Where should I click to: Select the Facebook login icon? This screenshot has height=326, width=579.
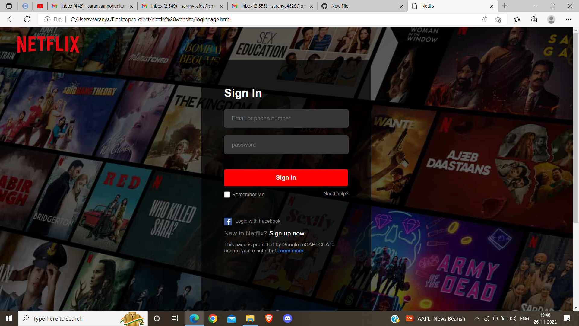click(x=228, y=221)
